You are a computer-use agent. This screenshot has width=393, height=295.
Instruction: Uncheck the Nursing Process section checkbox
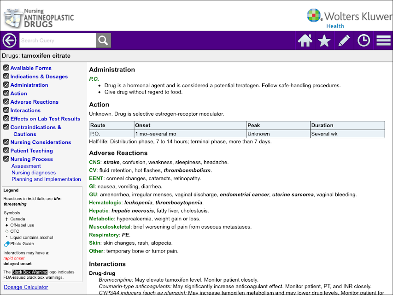click(x=6, y=159)
